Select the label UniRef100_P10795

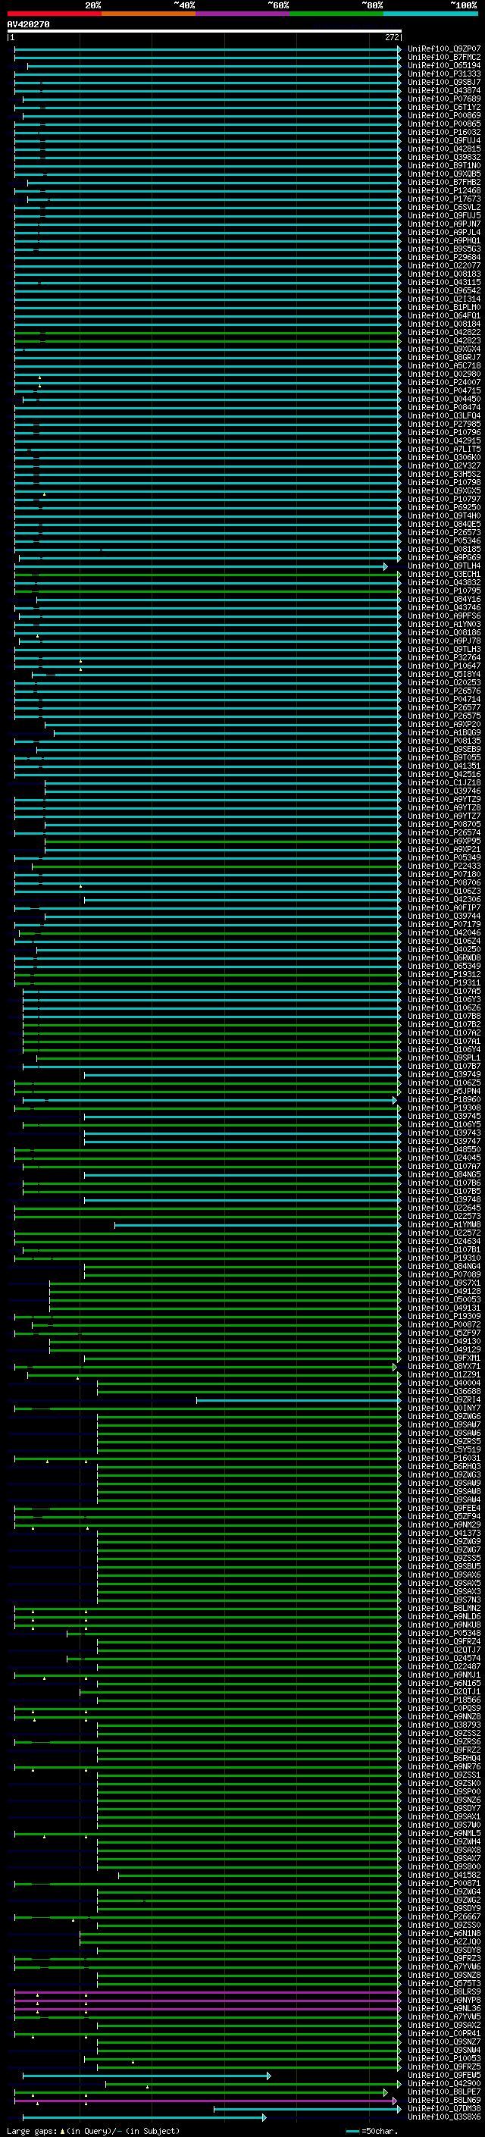(x=444, y=591)
